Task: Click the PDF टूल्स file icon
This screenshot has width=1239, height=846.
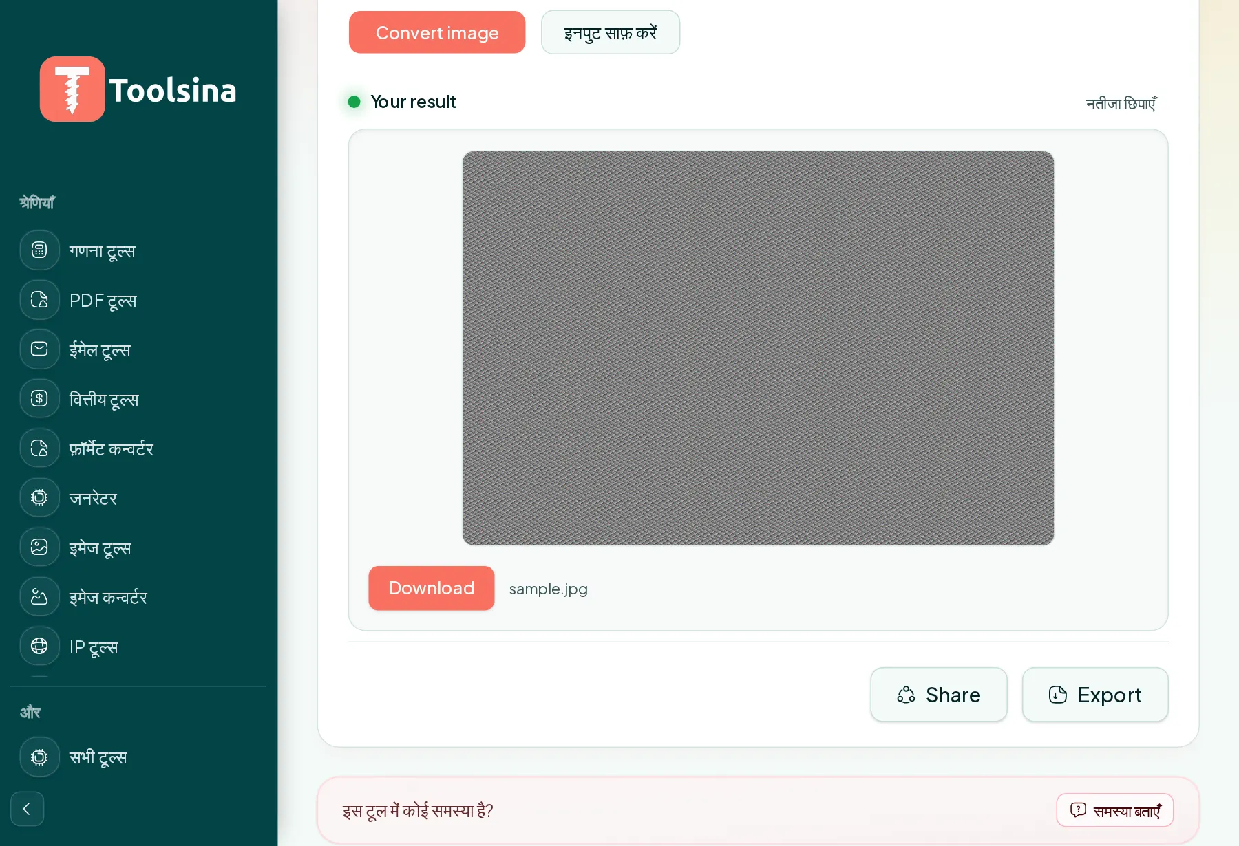Action: pos(39,300)
